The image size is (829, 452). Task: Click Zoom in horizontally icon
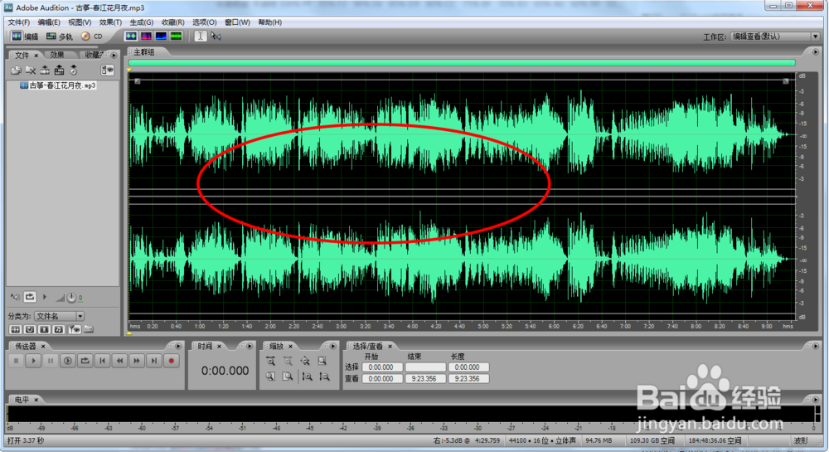(x=271, y=361)
